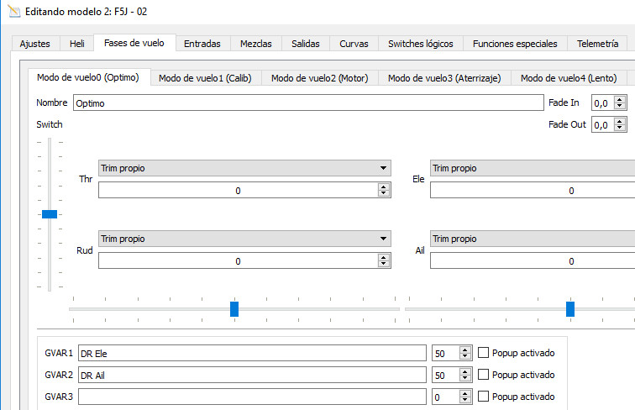Click the Nombre field containing Optimo
The width and height of the screenshot is (635, 410).
(308, 102)
